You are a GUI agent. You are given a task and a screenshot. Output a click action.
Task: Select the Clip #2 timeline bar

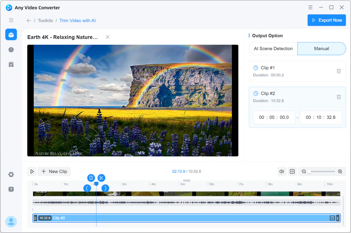coord(186,218)
